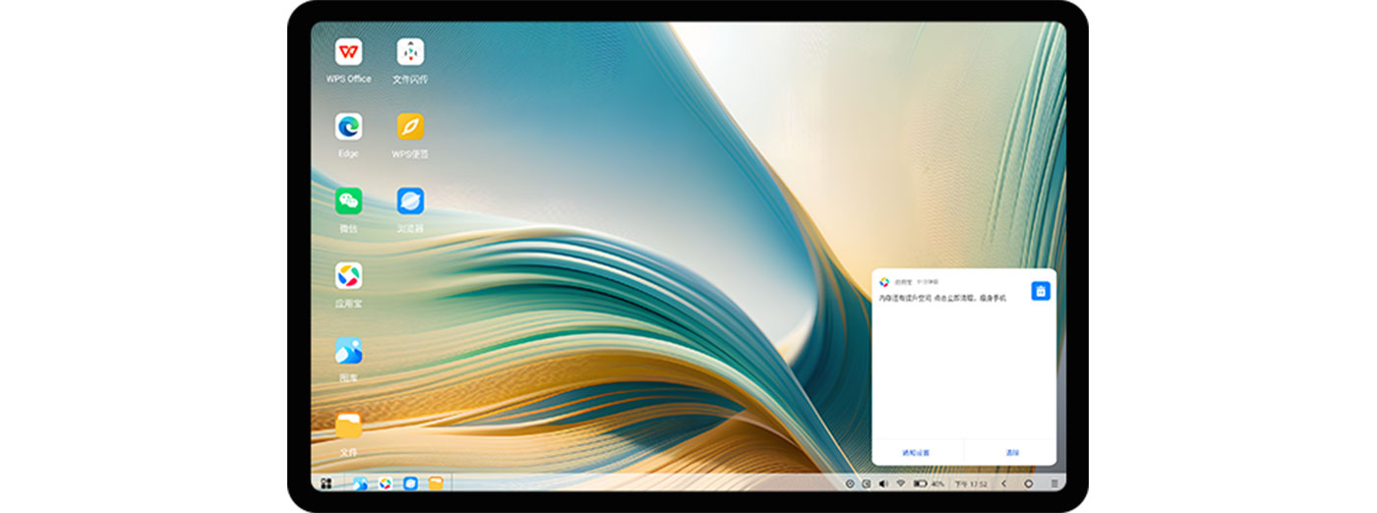Open 应用宝 app store on desktop

coord(348,276)
